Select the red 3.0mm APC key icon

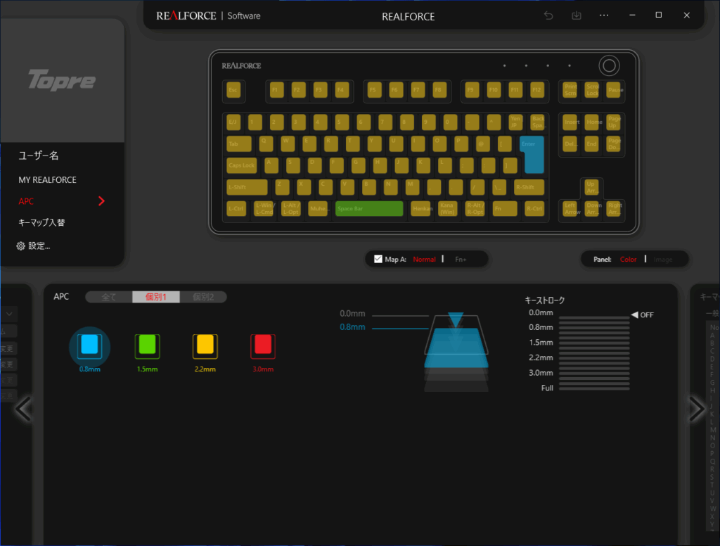click(263, 345)
